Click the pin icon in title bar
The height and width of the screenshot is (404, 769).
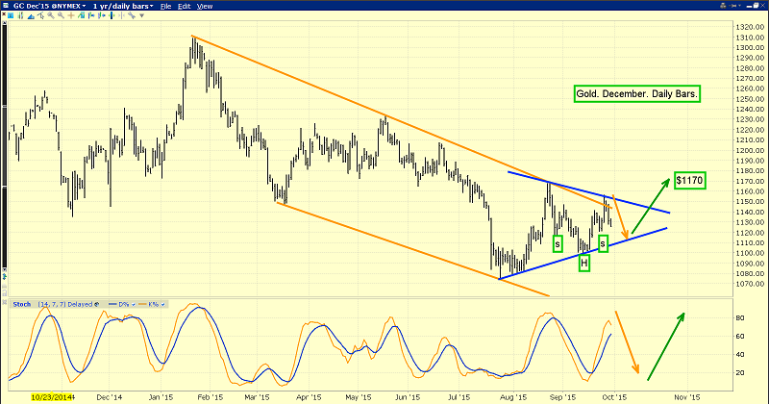tap(733, 6)
